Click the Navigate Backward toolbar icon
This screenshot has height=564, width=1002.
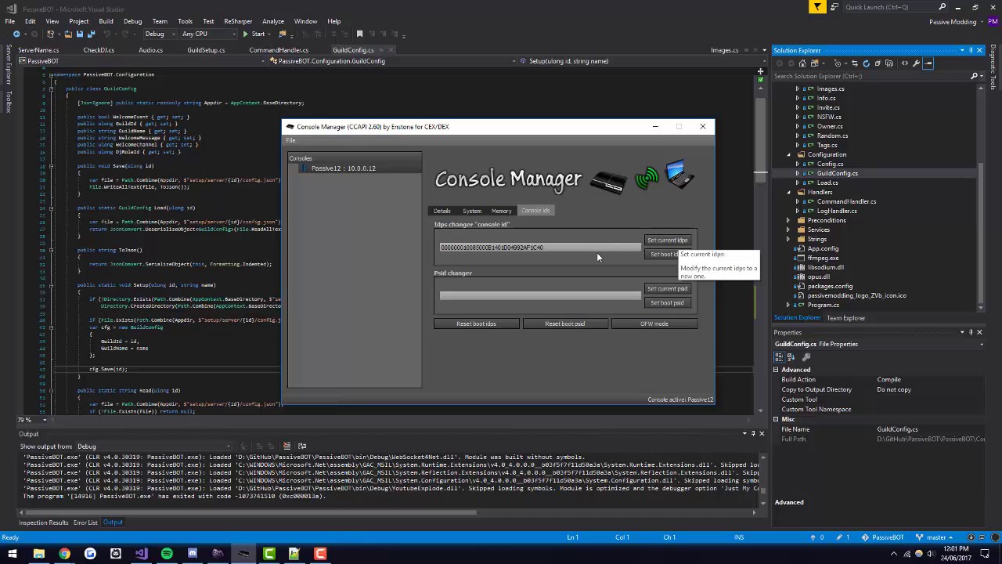(x=16, y=34)
